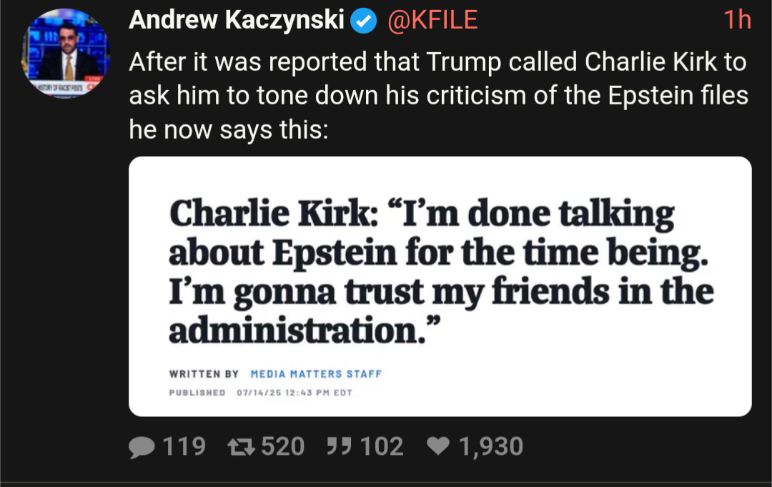Click the quote marks icon
Viewport: 772px width, 487px height.
pyautogui.click(x=340, y=447)
